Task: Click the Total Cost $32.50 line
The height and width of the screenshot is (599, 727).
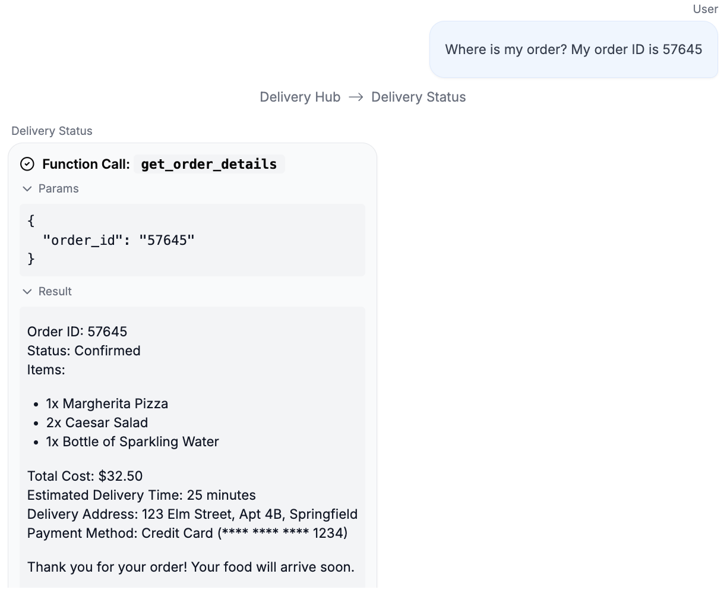Action: click(85, 477)
